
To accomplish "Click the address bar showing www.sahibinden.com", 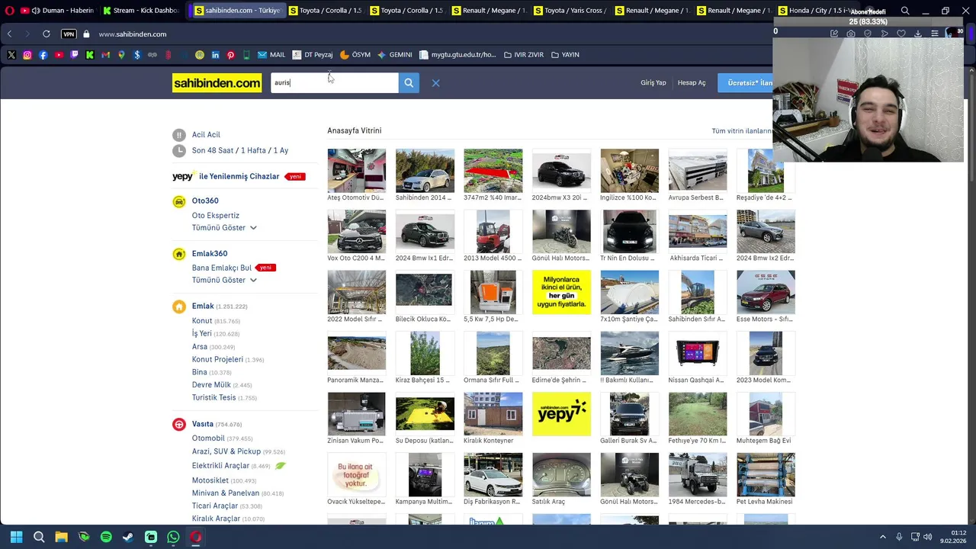I will (x=133, y=34).
